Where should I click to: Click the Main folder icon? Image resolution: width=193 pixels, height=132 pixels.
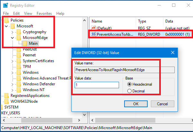pyautogui.click(x=25, y=43)
